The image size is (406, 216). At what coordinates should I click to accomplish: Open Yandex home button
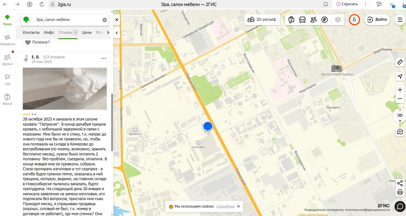[x=29, y=4]
